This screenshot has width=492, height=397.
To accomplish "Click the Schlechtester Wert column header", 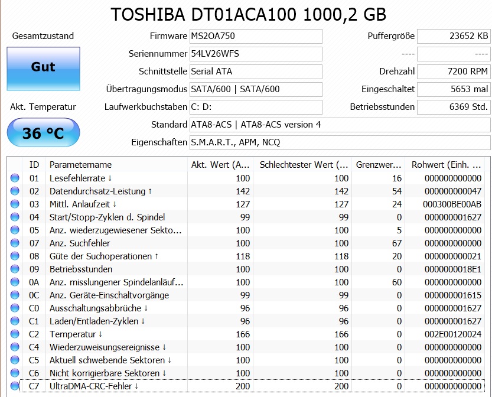I will [302, 164].
